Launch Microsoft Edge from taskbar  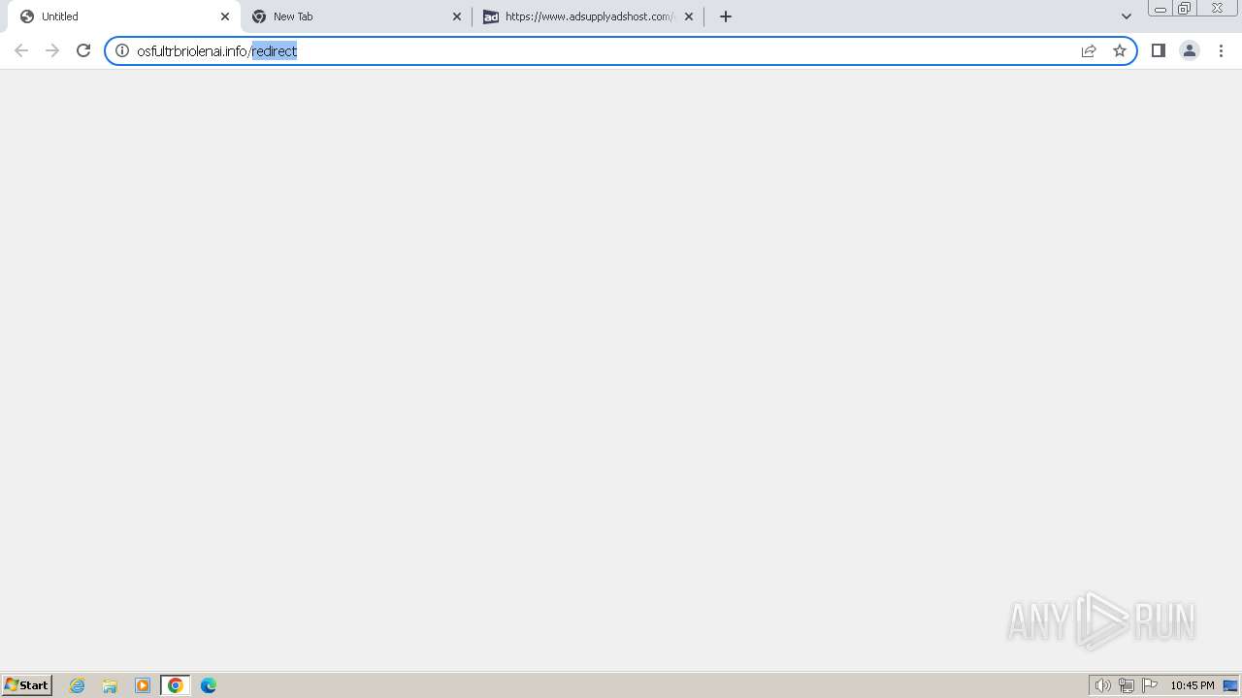pyautogui.click(x=209, y=685)
